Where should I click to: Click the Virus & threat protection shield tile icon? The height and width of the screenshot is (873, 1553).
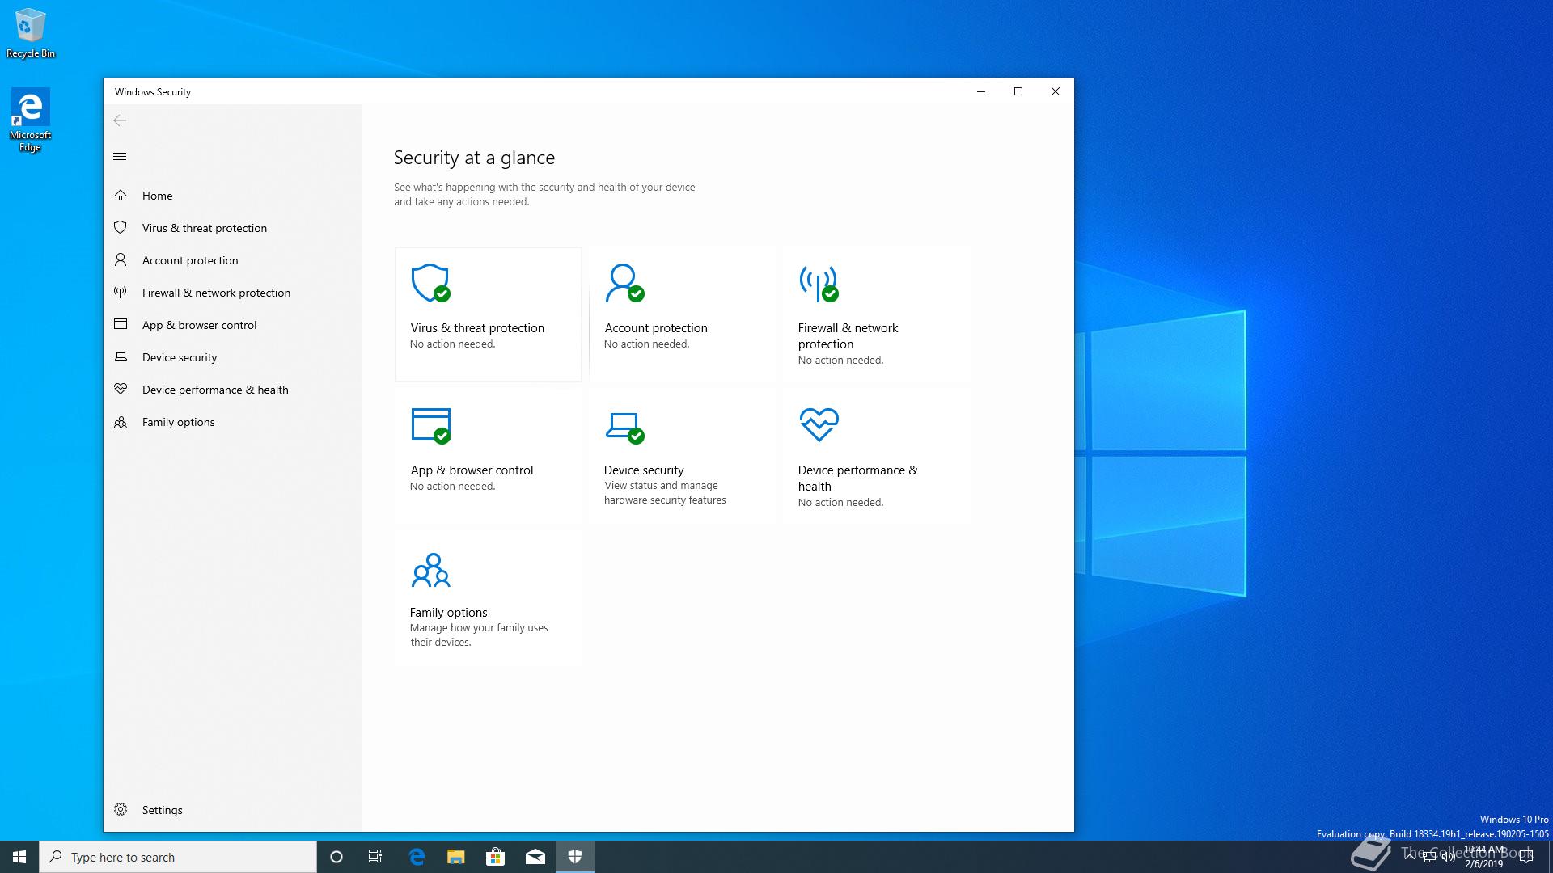click(430, 283)
